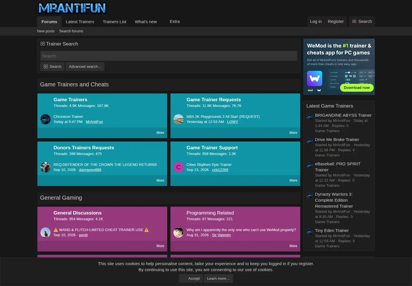
Task: Expand More in General Discussions card
Action: pos(160,246)
